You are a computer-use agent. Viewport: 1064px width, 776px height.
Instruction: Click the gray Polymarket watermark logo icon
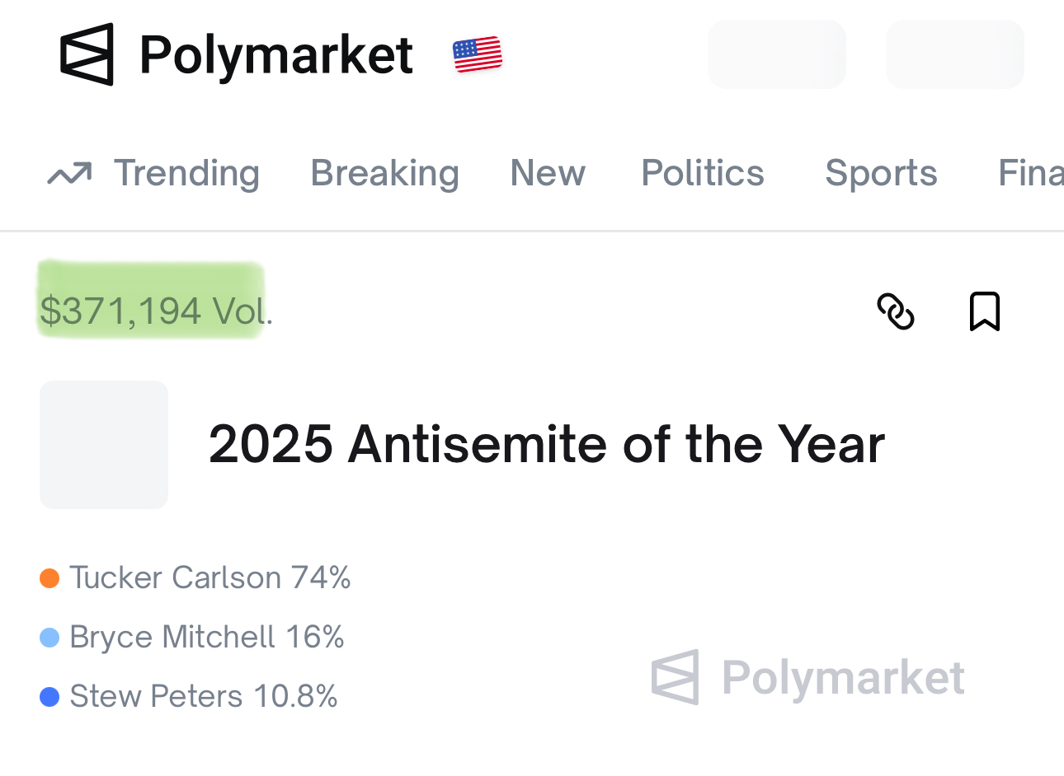tap(676, 677)
